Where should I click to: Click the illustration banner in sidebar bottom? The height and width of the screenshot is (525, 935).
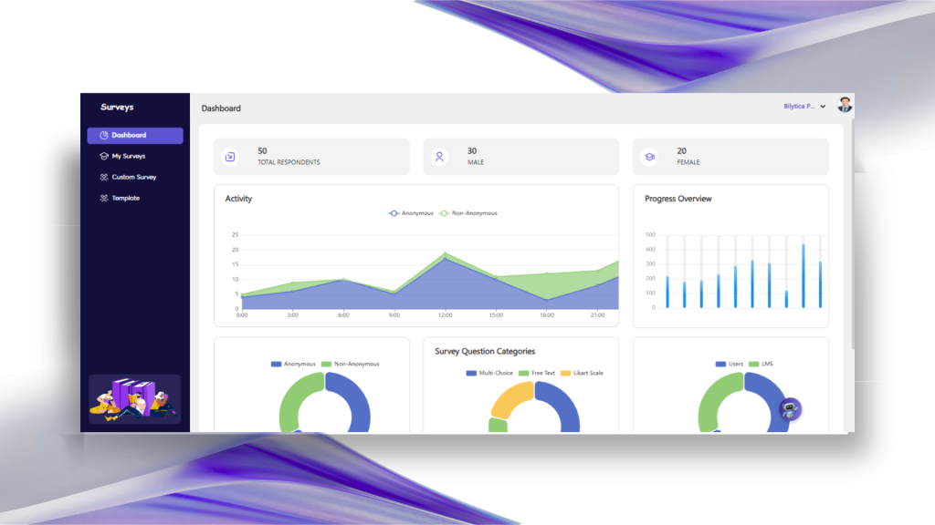pyautogui.click(x=134, y=399)
